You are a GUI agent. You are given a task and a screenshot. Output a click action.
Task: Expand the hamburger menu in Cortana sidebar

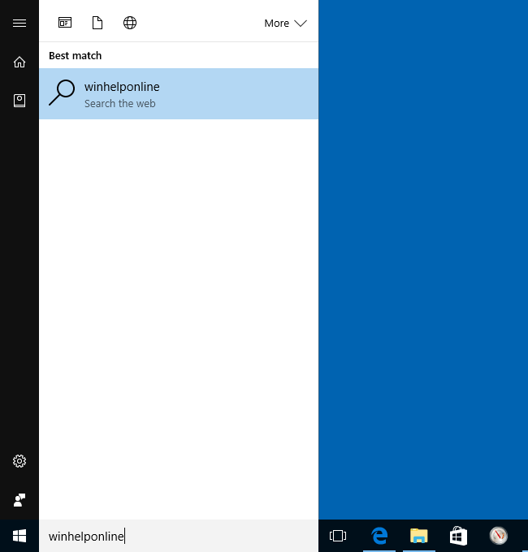pos(19,24)
